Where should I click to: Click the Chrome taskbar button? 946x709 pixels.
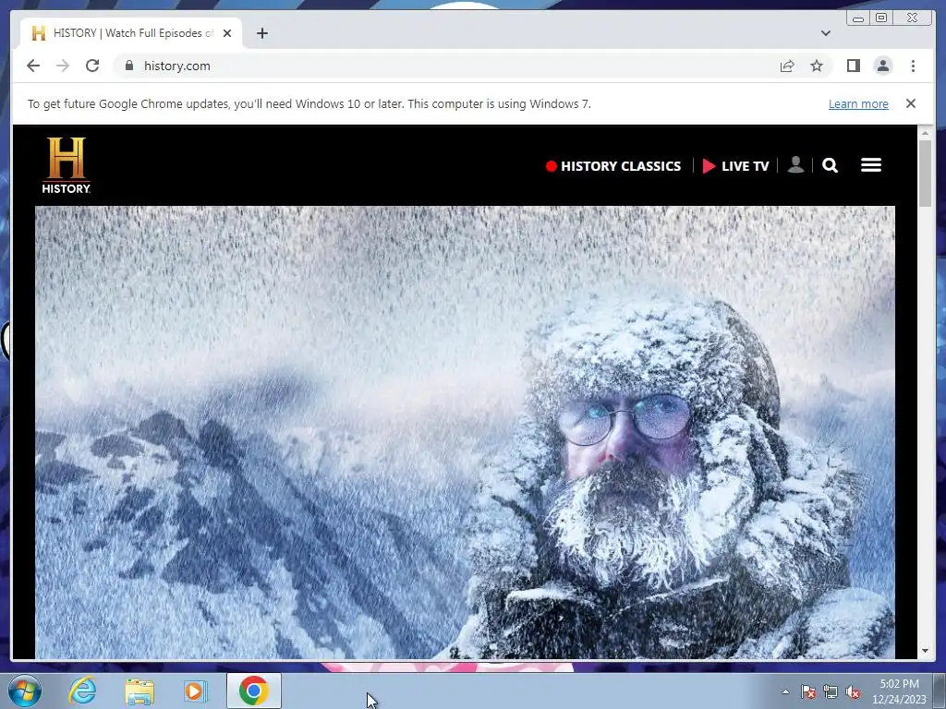pyautogui.click(x=253, y=691)
